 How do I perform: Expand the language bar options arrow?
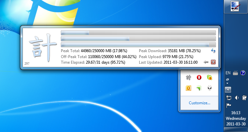pos(227,83)
